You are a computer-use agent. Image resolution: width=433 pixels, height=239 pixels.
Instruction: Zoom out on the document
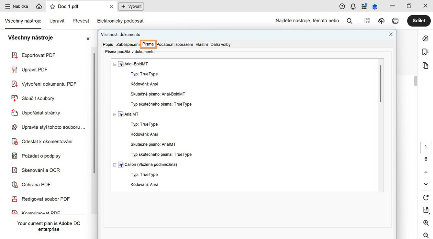[x=426, y=235]
